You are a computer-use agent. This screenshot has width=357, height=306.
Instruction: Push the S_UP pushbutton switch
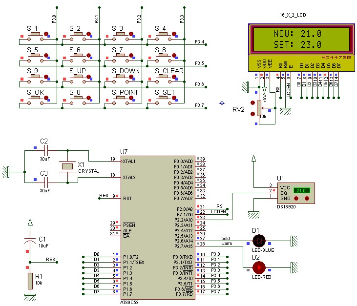[78, 77]
